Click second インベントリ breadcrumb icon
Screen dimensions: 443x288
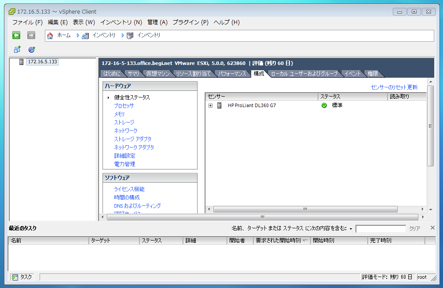130,36
